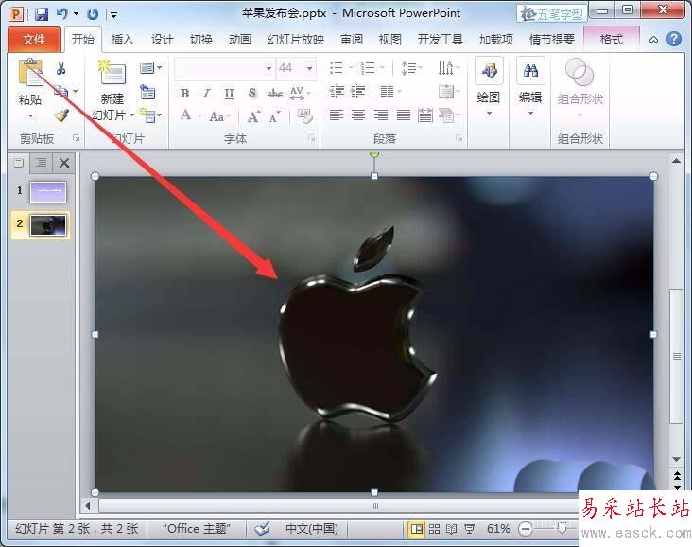Image resolution: width=692 pixels, height=547 pixels.
Task: Toggle text Shadow formatting
Action: click(252, 93)
